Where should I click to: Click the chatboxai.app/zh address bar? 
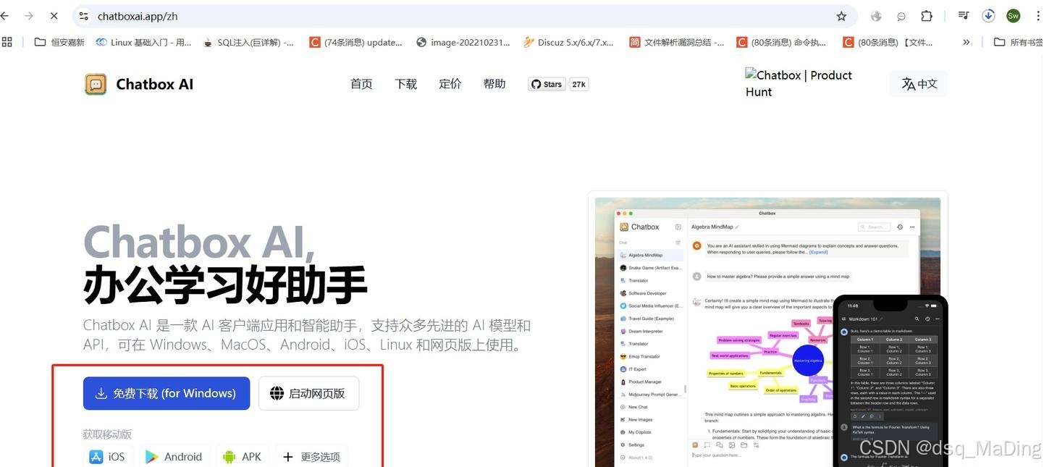point(463,16)
